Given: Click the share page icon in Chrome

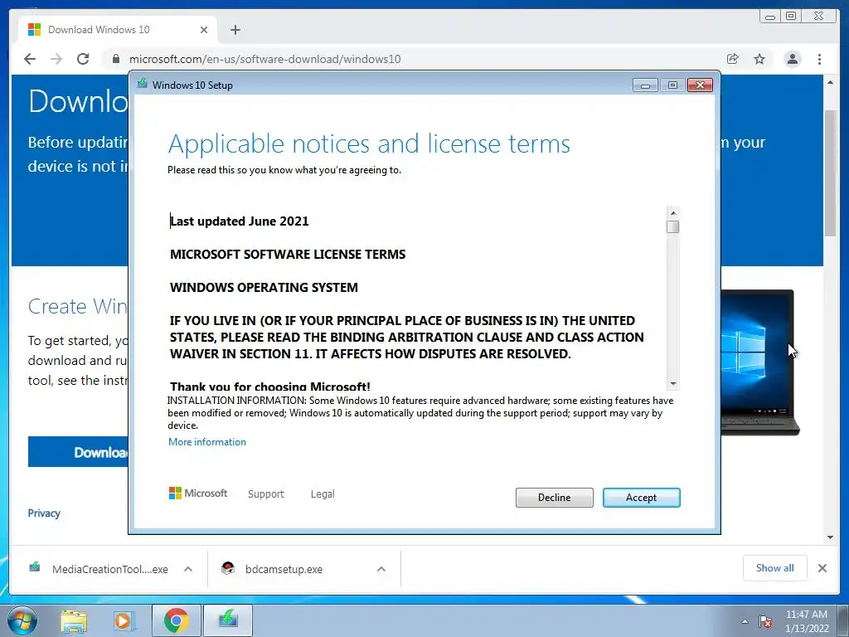Looking at the screenshot, I should coord(733,59).
